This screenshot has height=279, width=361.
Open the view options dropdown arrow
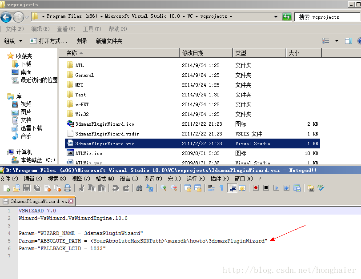(x=337, y=41)
